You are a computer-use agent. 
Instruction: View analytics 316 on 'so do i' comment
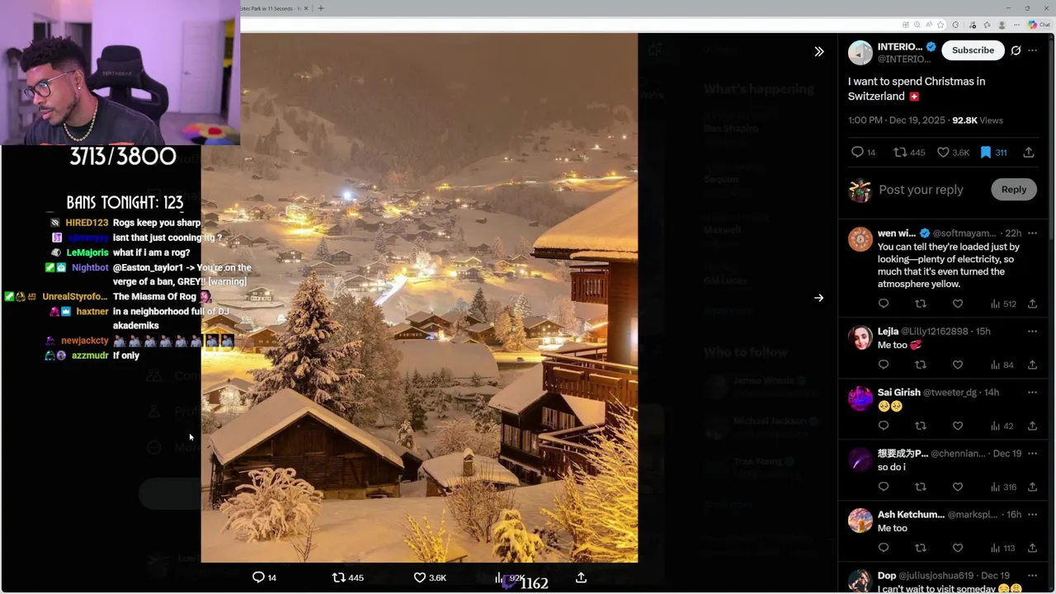[1003, 487]
